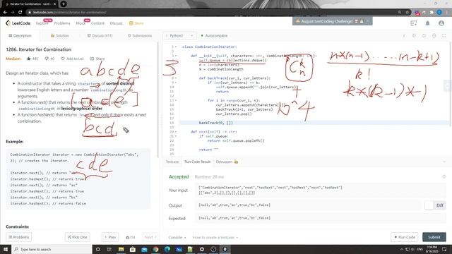
Task: Collapse the code fold at line 3
Action: pyautogui.click(x=176, y=56)
